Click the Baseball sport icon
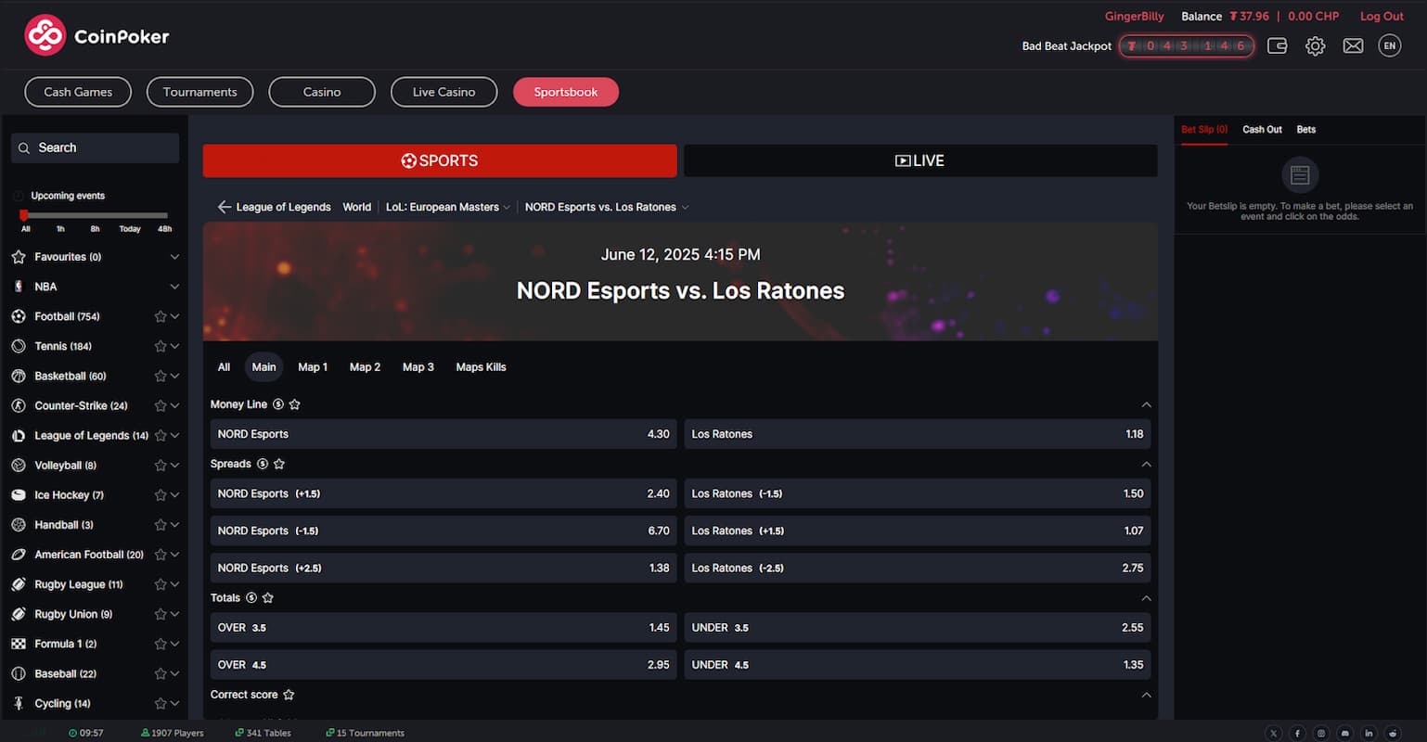The height and width of the screenshot is (742, 1427). [18, 673]
